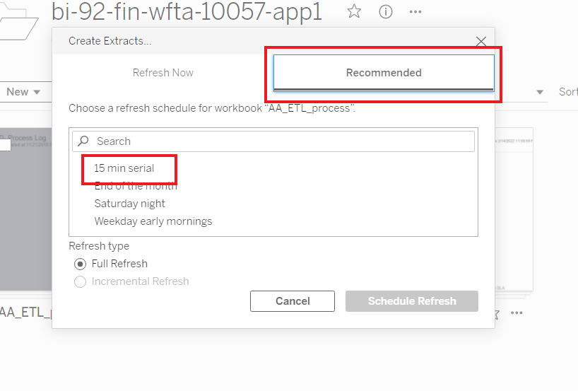Choose the Saturday night schedule
The height and width of the screenshot is (391, 578).
(129, 204)
